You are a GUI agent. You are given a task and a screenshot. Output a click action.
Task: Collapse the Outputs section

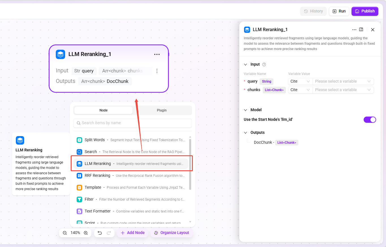coord(245,132)
